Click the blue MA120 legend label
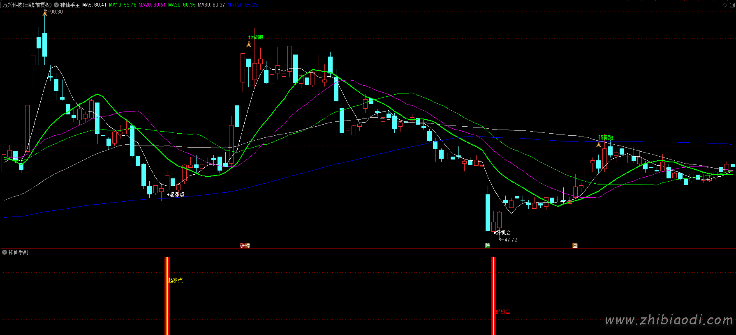 (x=242, y=5)
